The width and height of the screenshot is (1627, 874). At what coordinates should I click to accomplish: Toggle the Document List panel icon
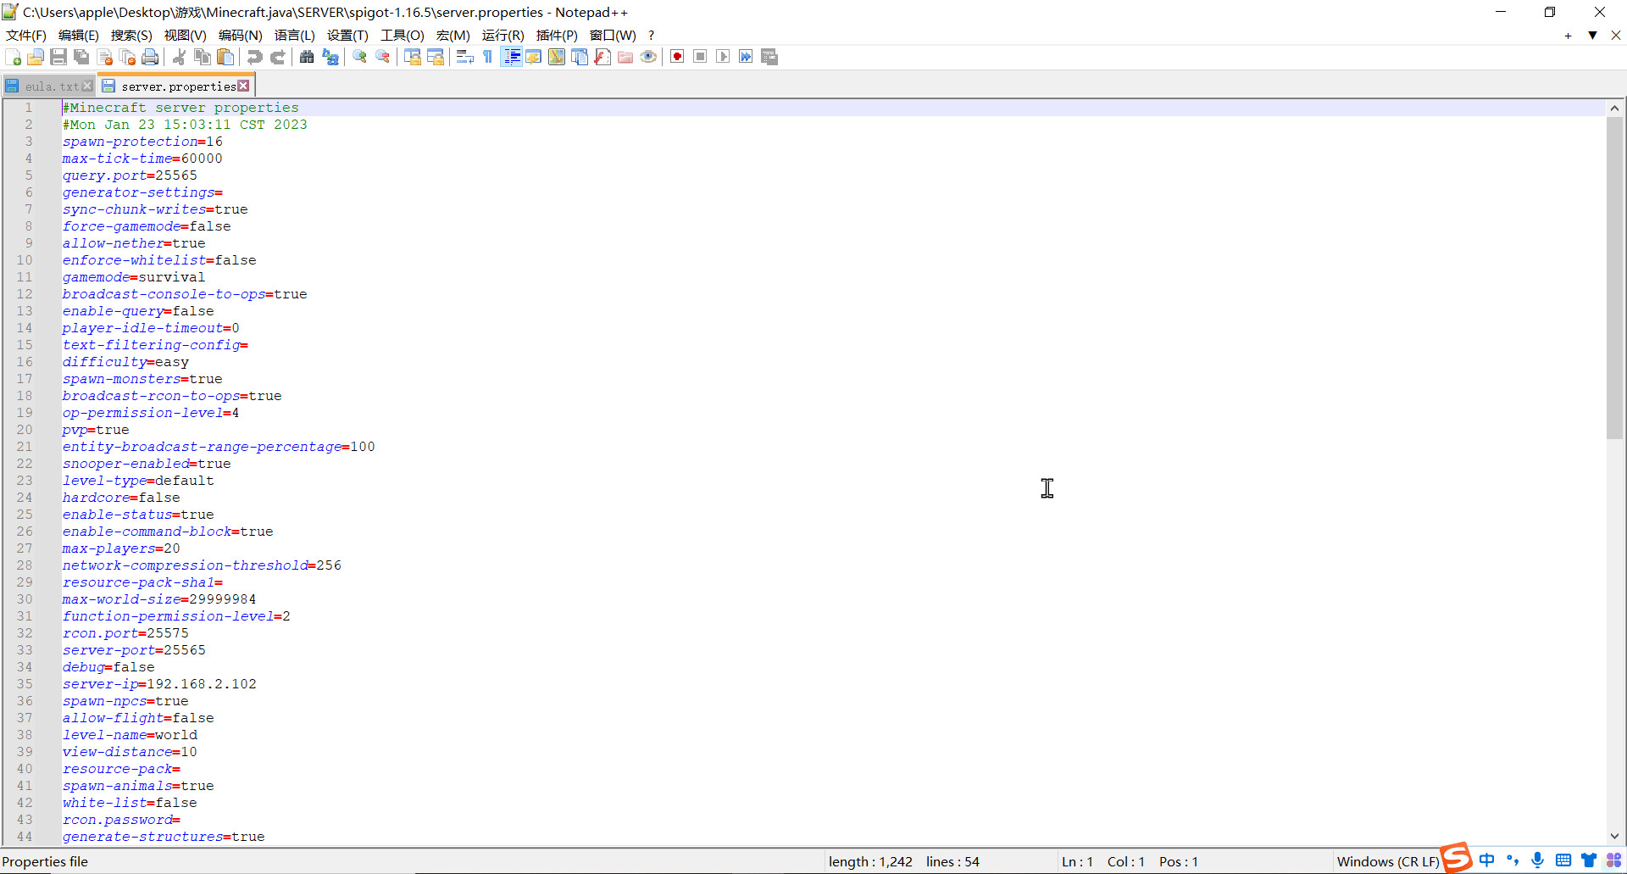[580, 57]
